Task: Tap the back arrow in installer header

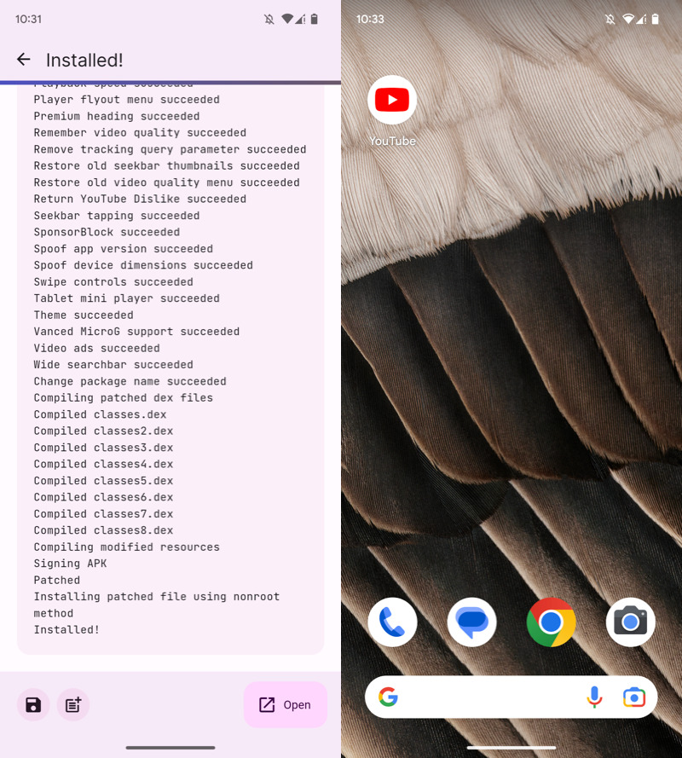Action: coord(23,59)
